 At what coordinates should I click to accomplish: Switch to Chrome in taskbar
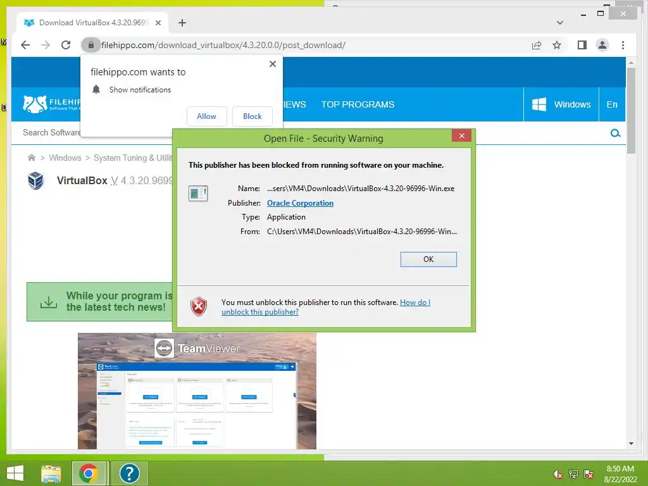(x=89, y=473)
